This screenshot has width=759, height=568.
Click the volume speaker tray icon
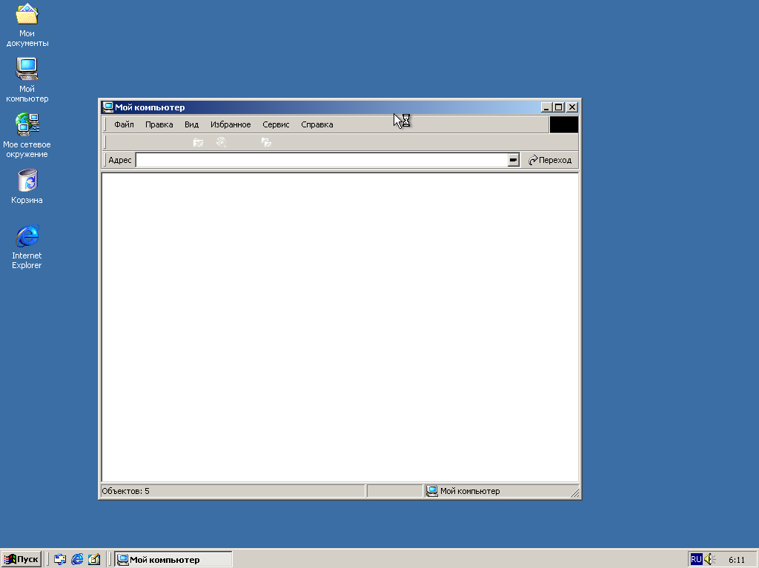pos(709,560)
